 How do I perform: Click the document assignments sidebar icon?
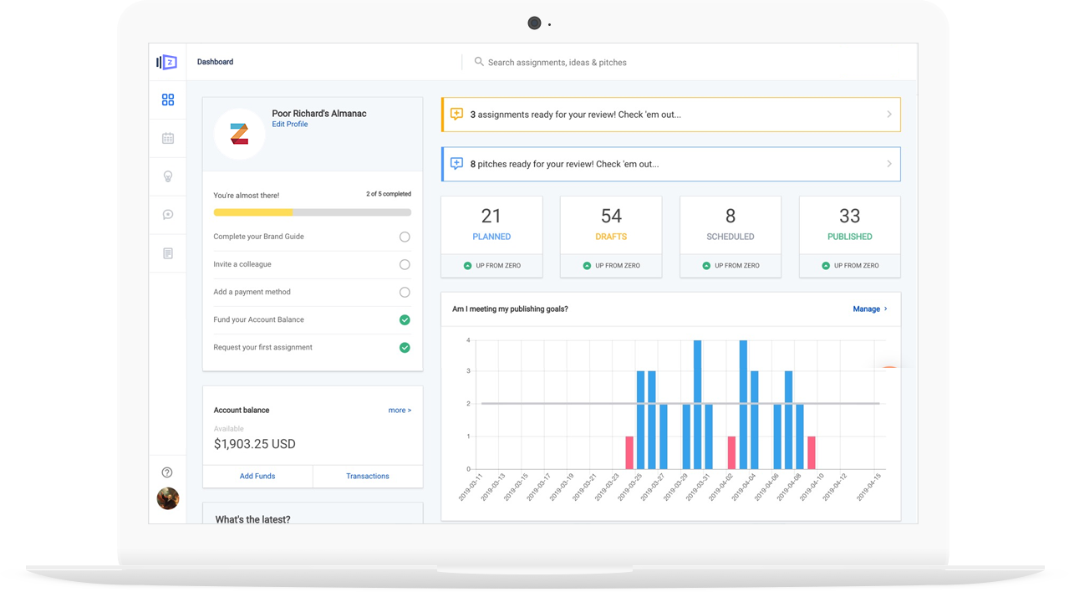[x=168, y=253]
